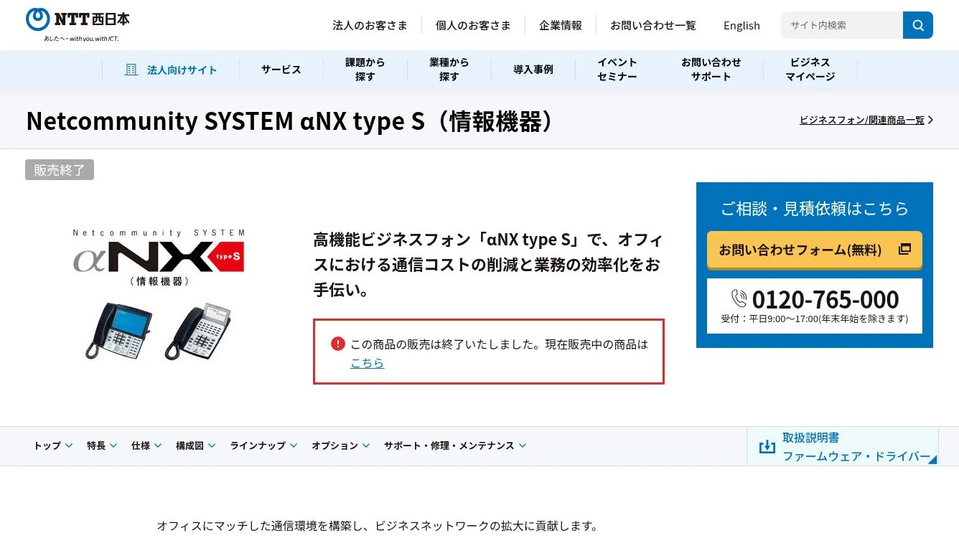The width and height of the screenshot is (959, 551).
Task: Focus the サイト内検索 search field
Action: tap(842, 25)
